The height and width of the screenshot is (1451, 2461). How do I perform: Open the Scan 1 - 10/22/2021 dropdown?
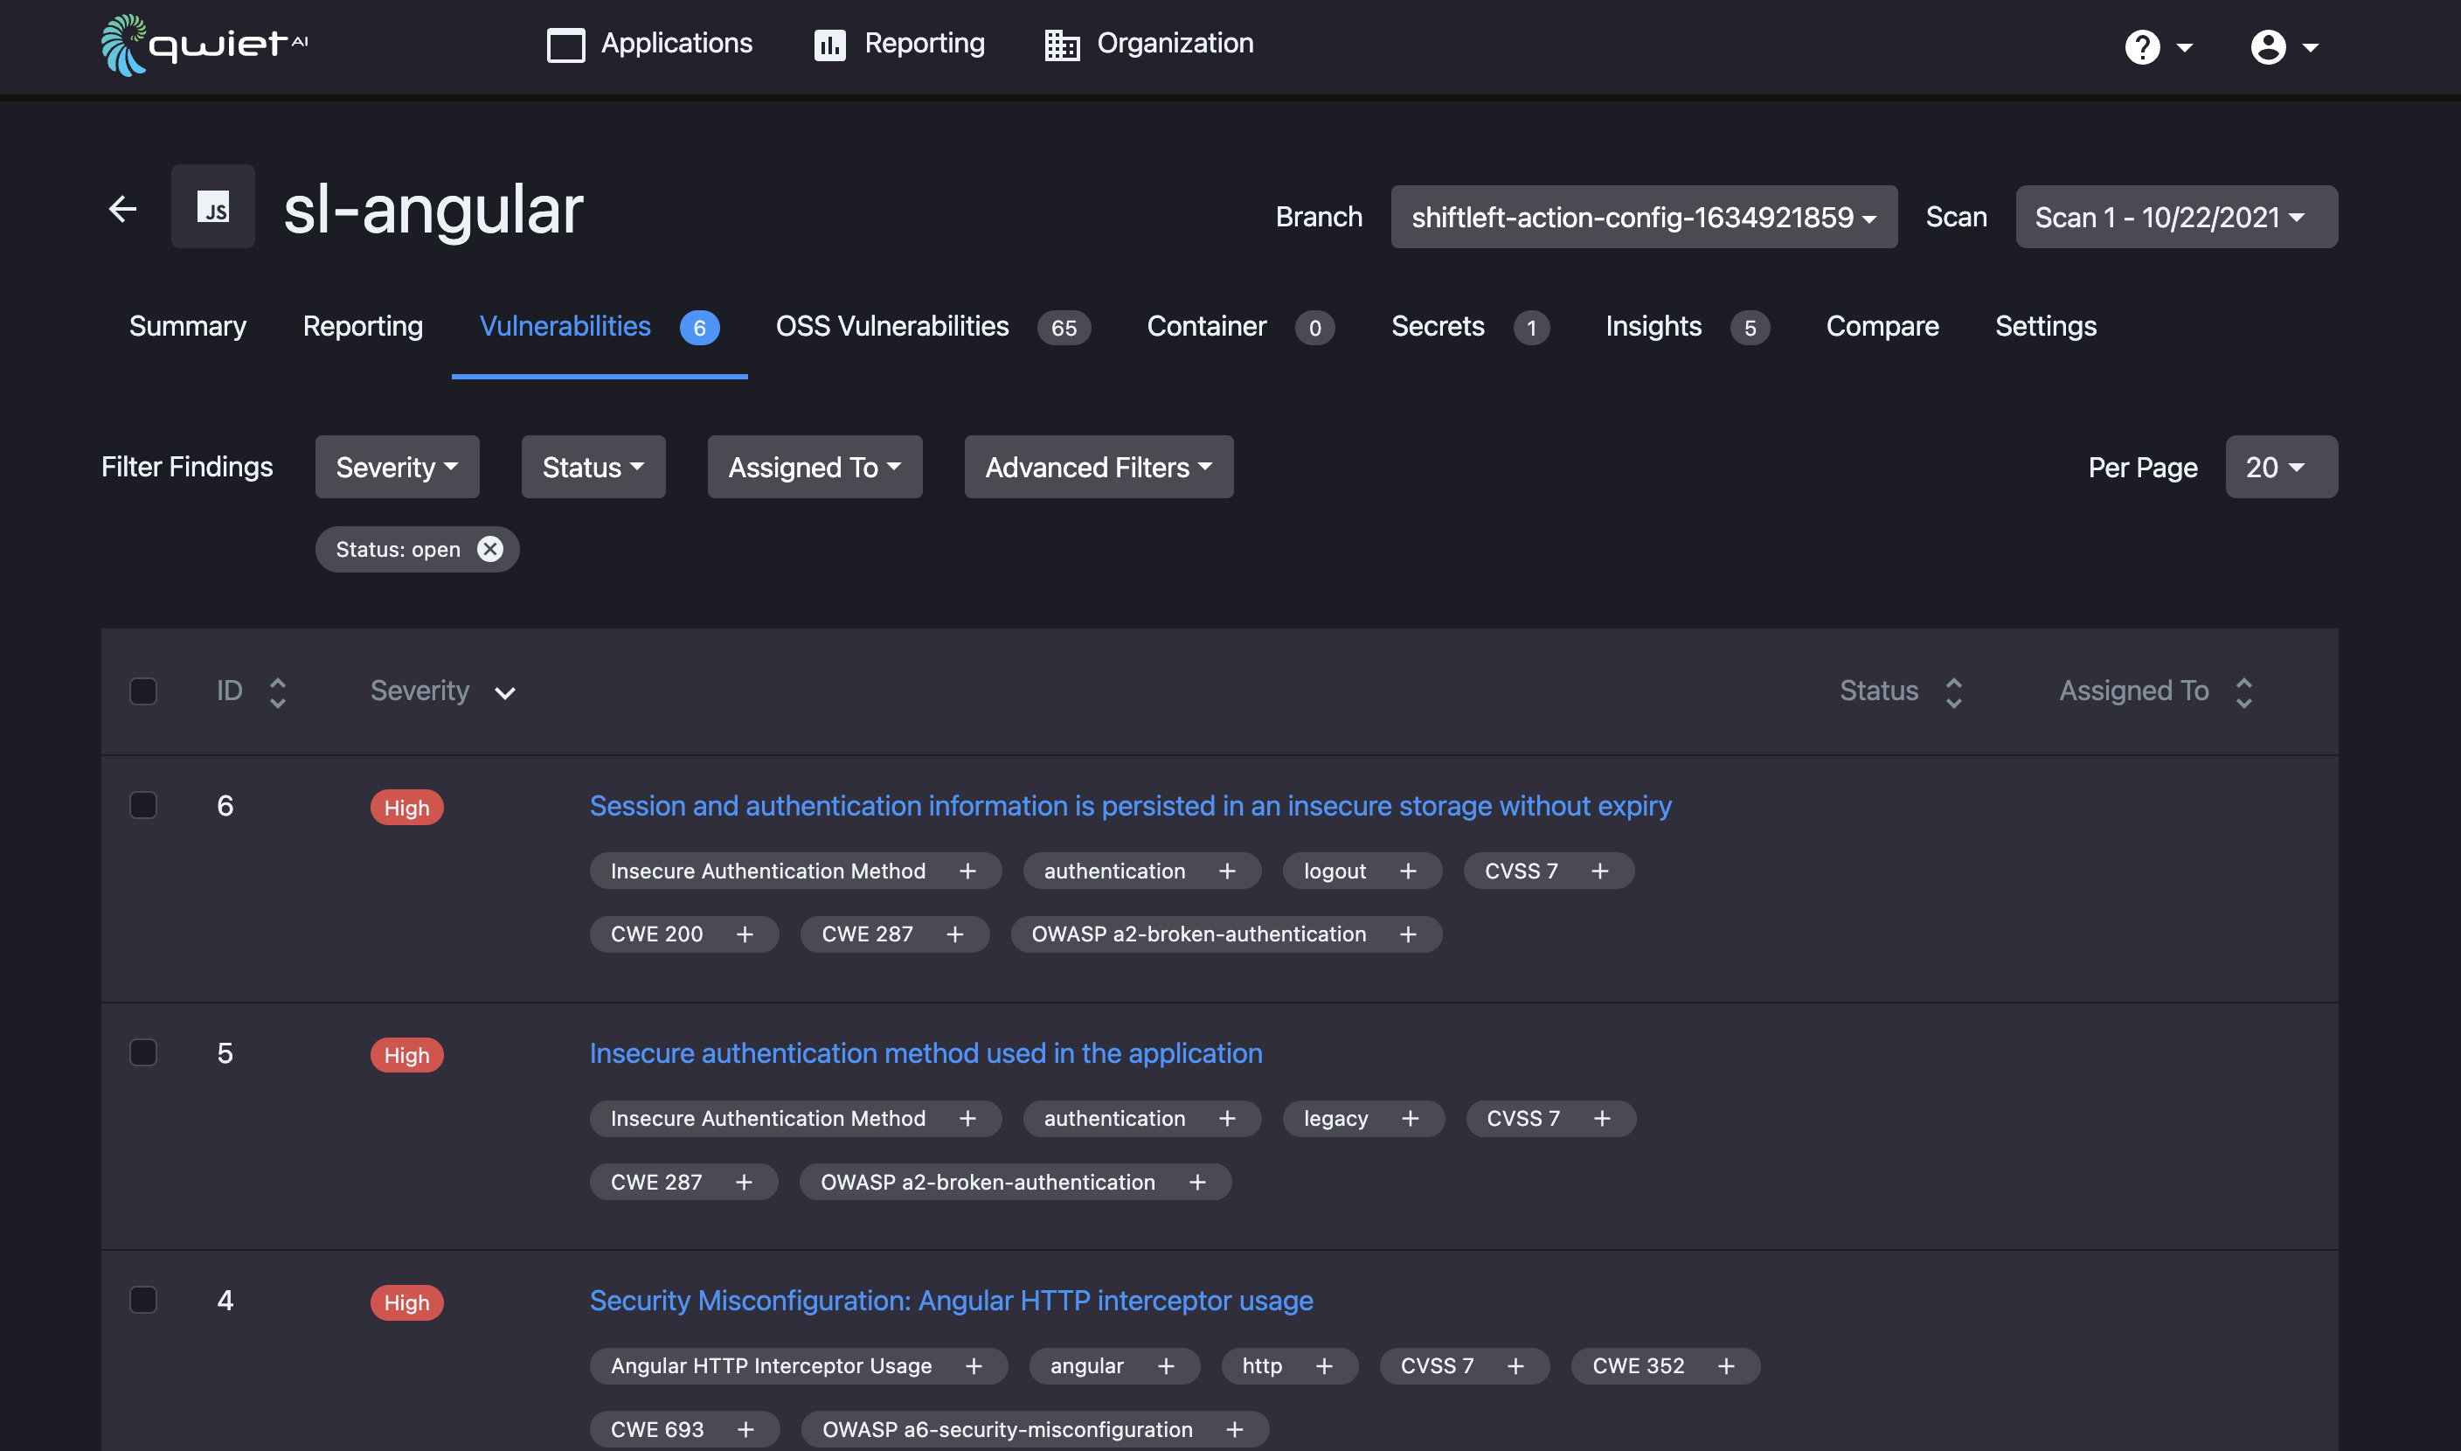coord(2177,217)
